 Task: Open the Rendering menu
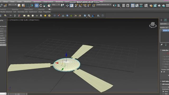[59, 2]
